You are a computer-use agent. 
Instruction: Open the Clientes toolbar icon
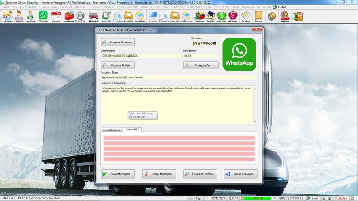tap(8, 17)
